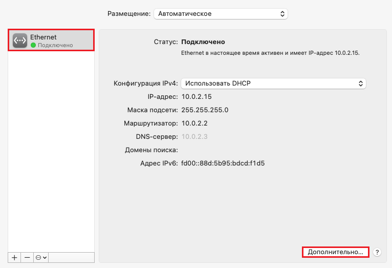Select Ethernet service in sidebar list
Image resolution: width=392 pixels, height=268 pixels.
(x=51, y=40)
